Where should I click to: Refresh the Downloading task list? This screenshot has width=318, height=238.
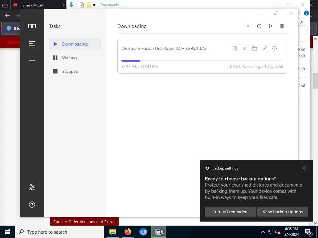click(259, 26)
